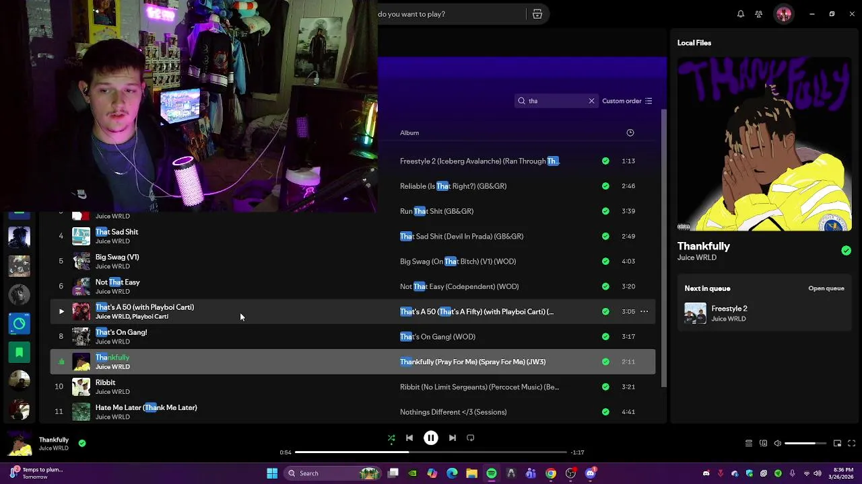862x484 pixels.
Task: Sort by duration clock column header
Action: tap(630, 133)
